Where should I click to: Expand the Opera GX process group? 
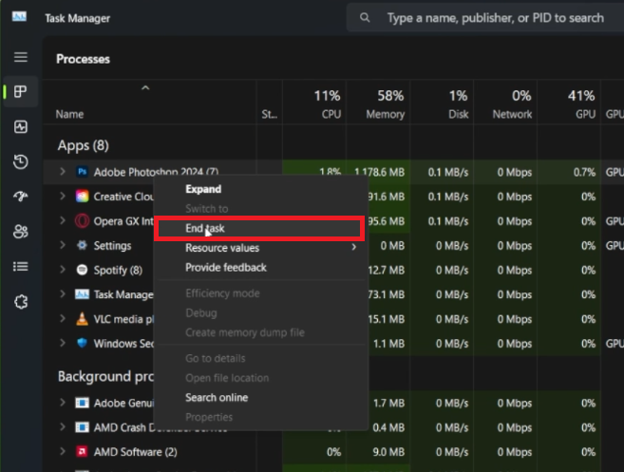coord(63,220)
